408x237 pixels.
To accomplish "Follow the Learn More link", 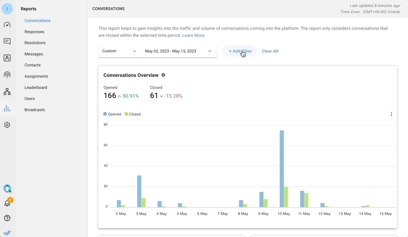I will pyautogui.click(x=193, y=35).
